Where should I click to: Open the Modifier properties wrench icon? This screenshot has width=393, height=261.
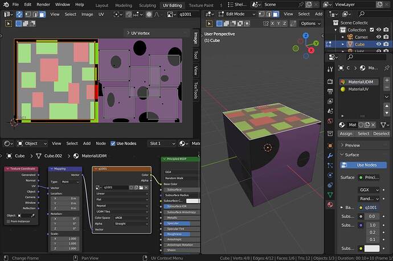[330, 156]
